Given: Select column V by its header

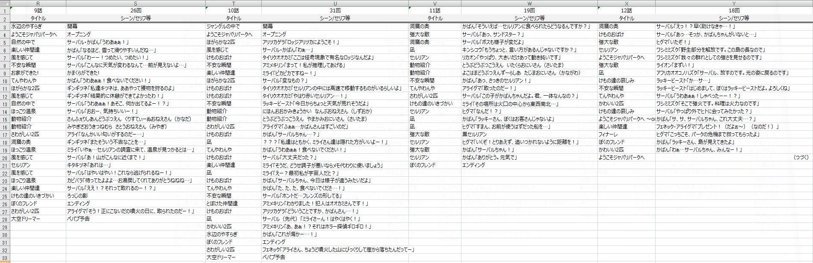Looking at the screenshot, I should point(435,3).
